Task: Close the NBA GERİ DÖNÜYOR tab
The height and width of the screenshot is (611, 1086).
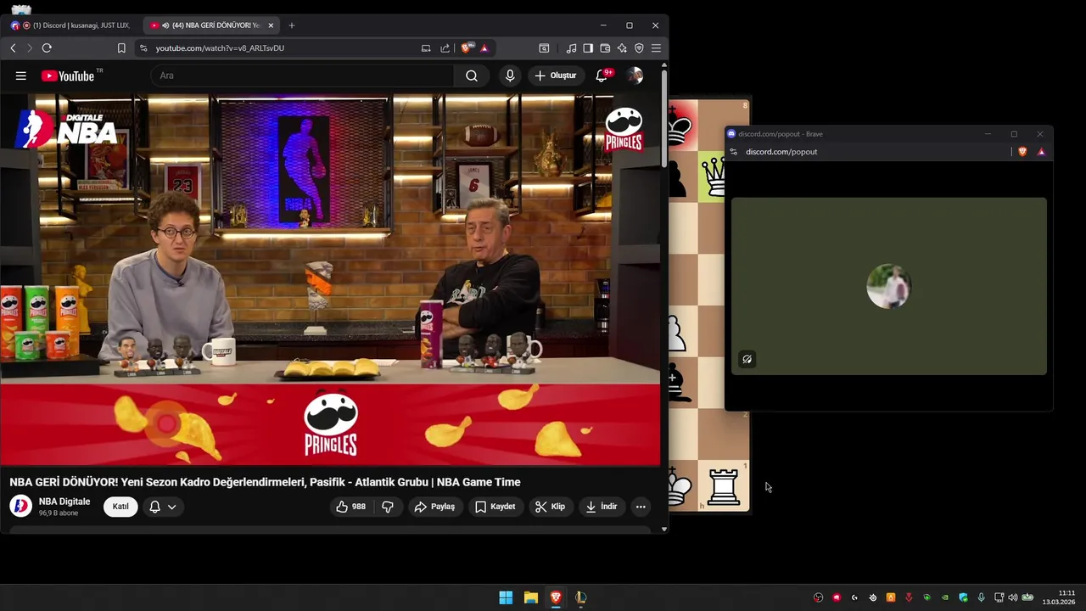Action: coord(271,25)
